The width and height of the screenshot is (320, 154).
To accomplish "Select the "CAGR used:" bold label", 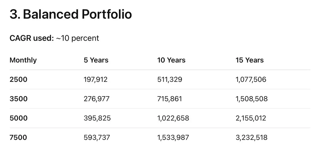I will [x=32, y=38].
